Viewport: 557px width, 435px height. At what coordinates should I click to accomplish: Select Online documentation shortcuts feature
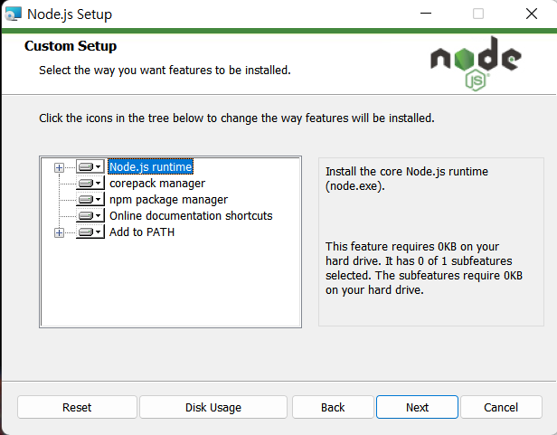191,216
